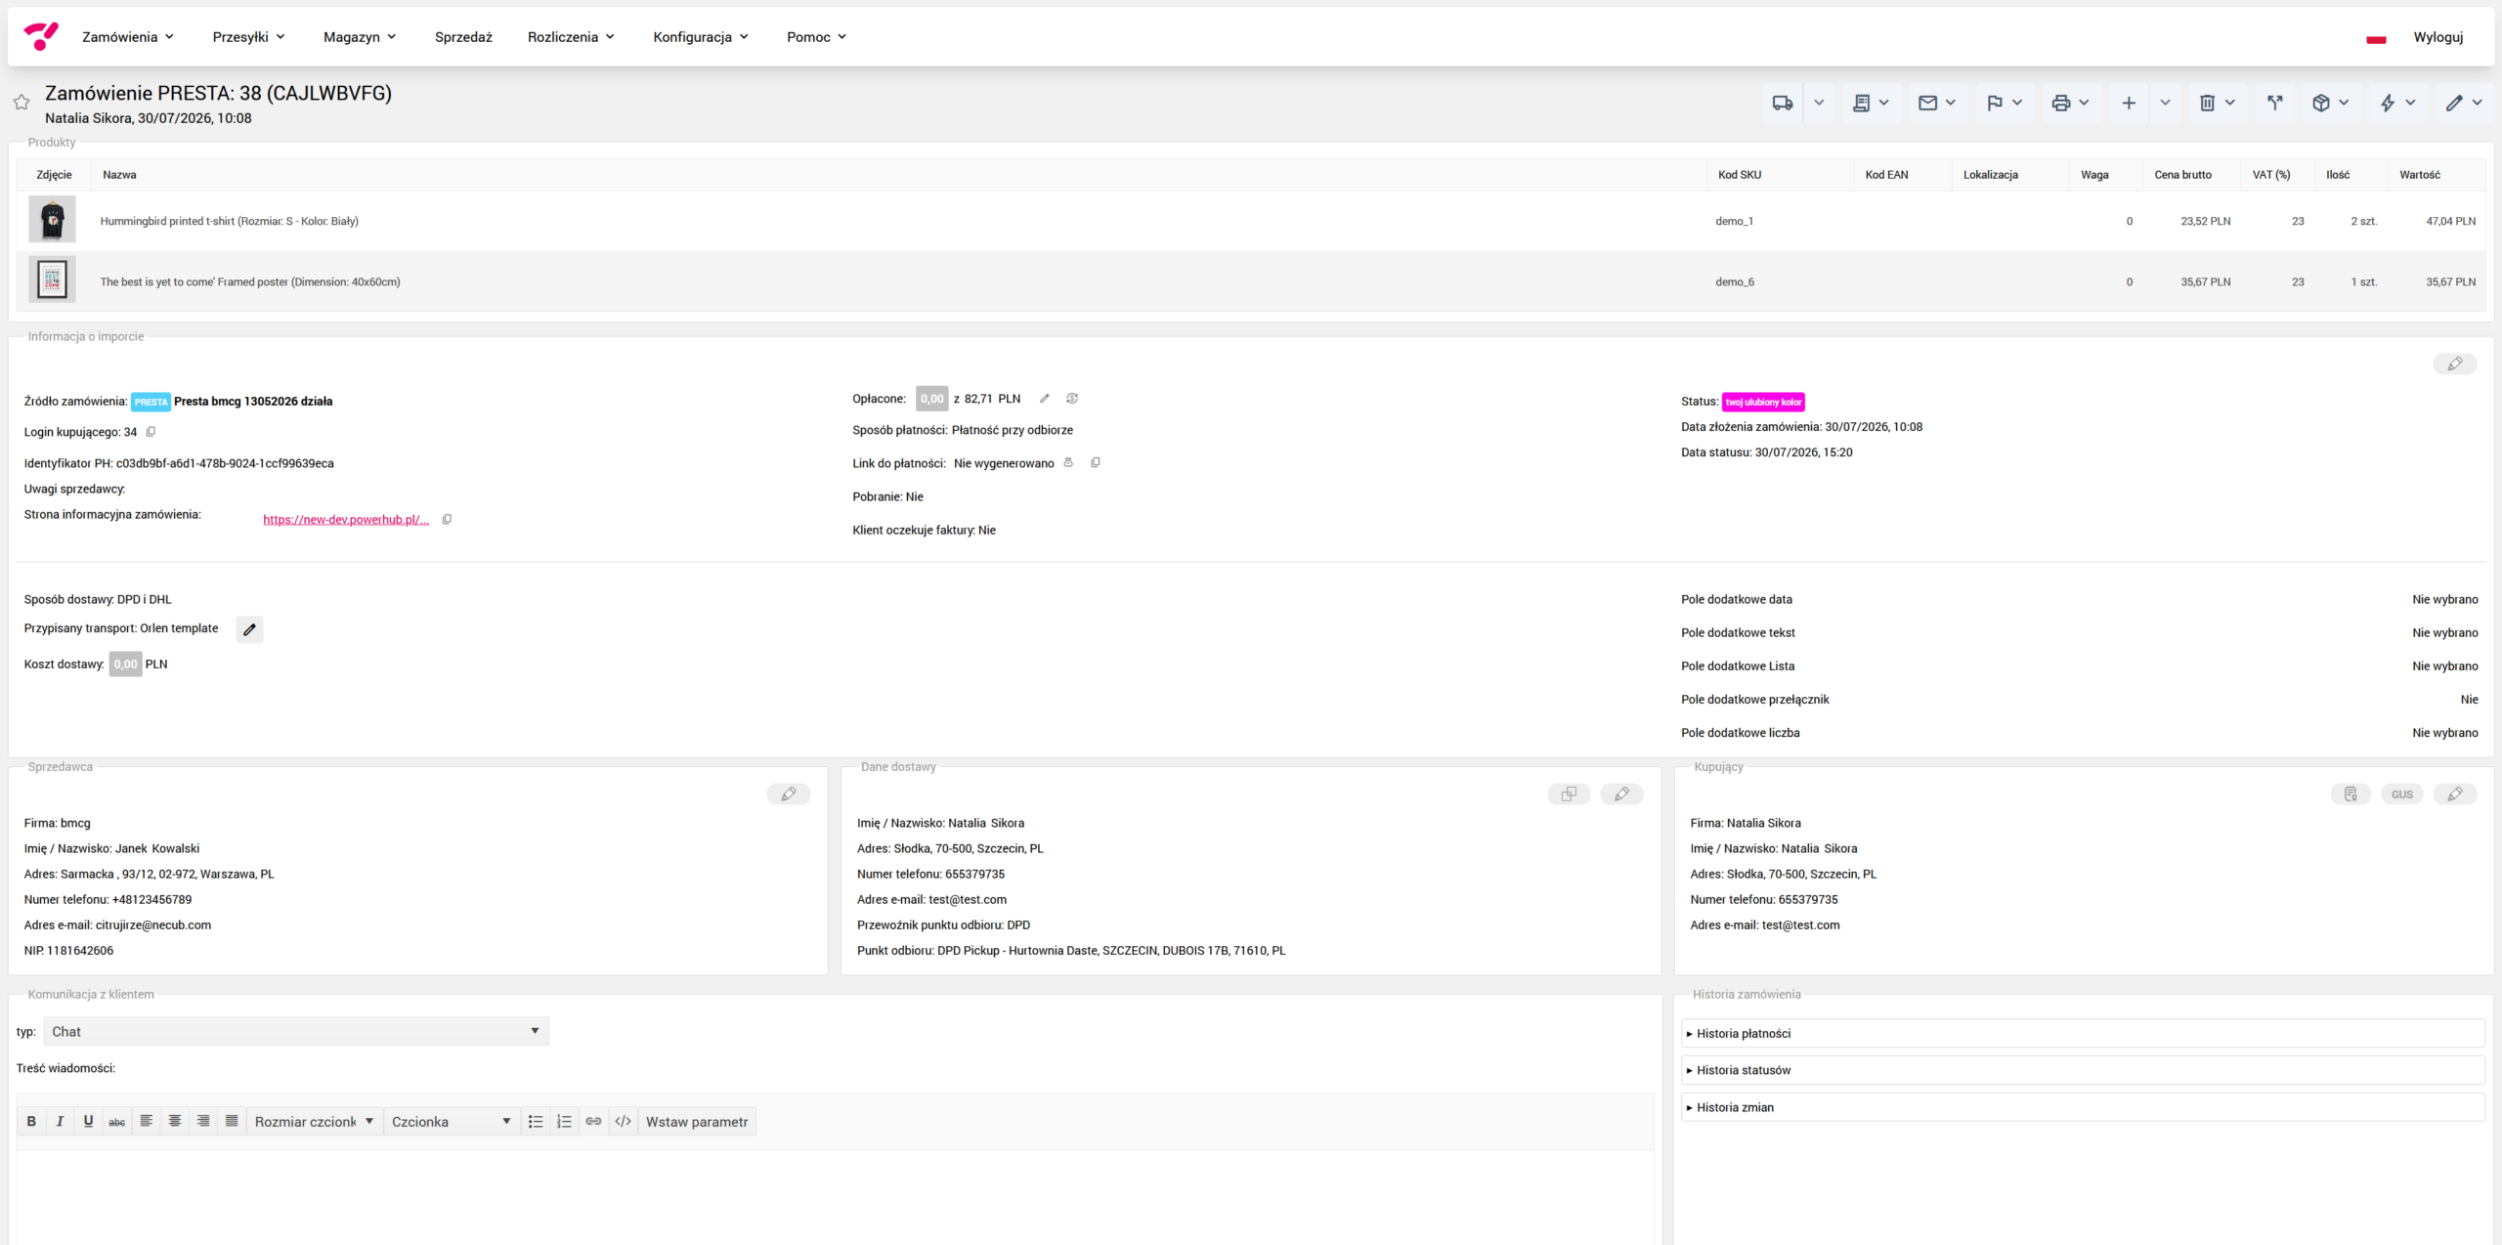
Task: Open the Zamówienia menu
Action: coord(128,37)
